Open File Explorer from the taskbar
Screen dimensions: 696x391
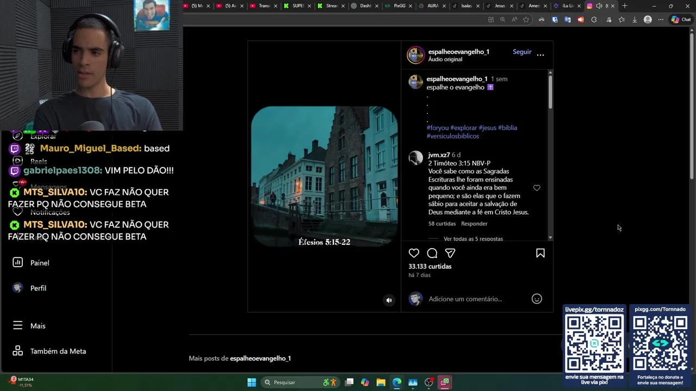click(x=381, y=382)
